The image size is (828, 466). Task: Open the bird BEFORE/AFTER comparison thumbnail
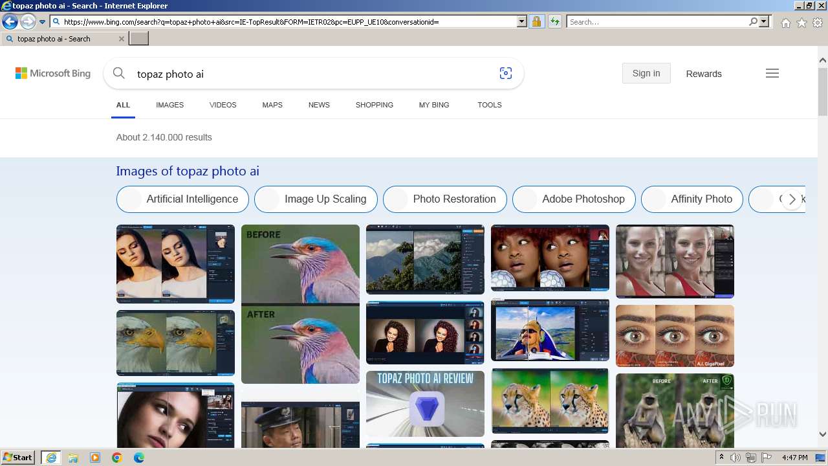tap(300, 304)
